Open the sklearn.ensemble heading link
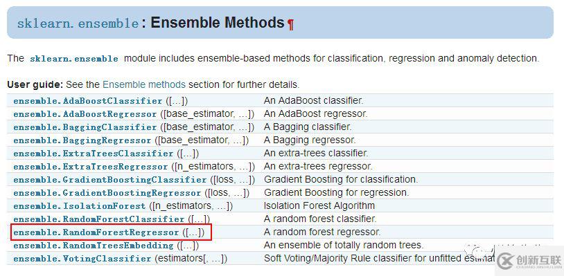Screen dimensions: 564x276 (78, 24)
